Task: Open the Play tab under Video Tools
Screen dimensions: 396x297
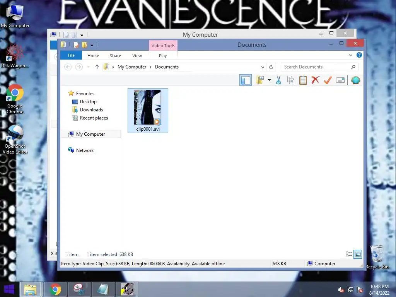Action: tap(163, 56)
